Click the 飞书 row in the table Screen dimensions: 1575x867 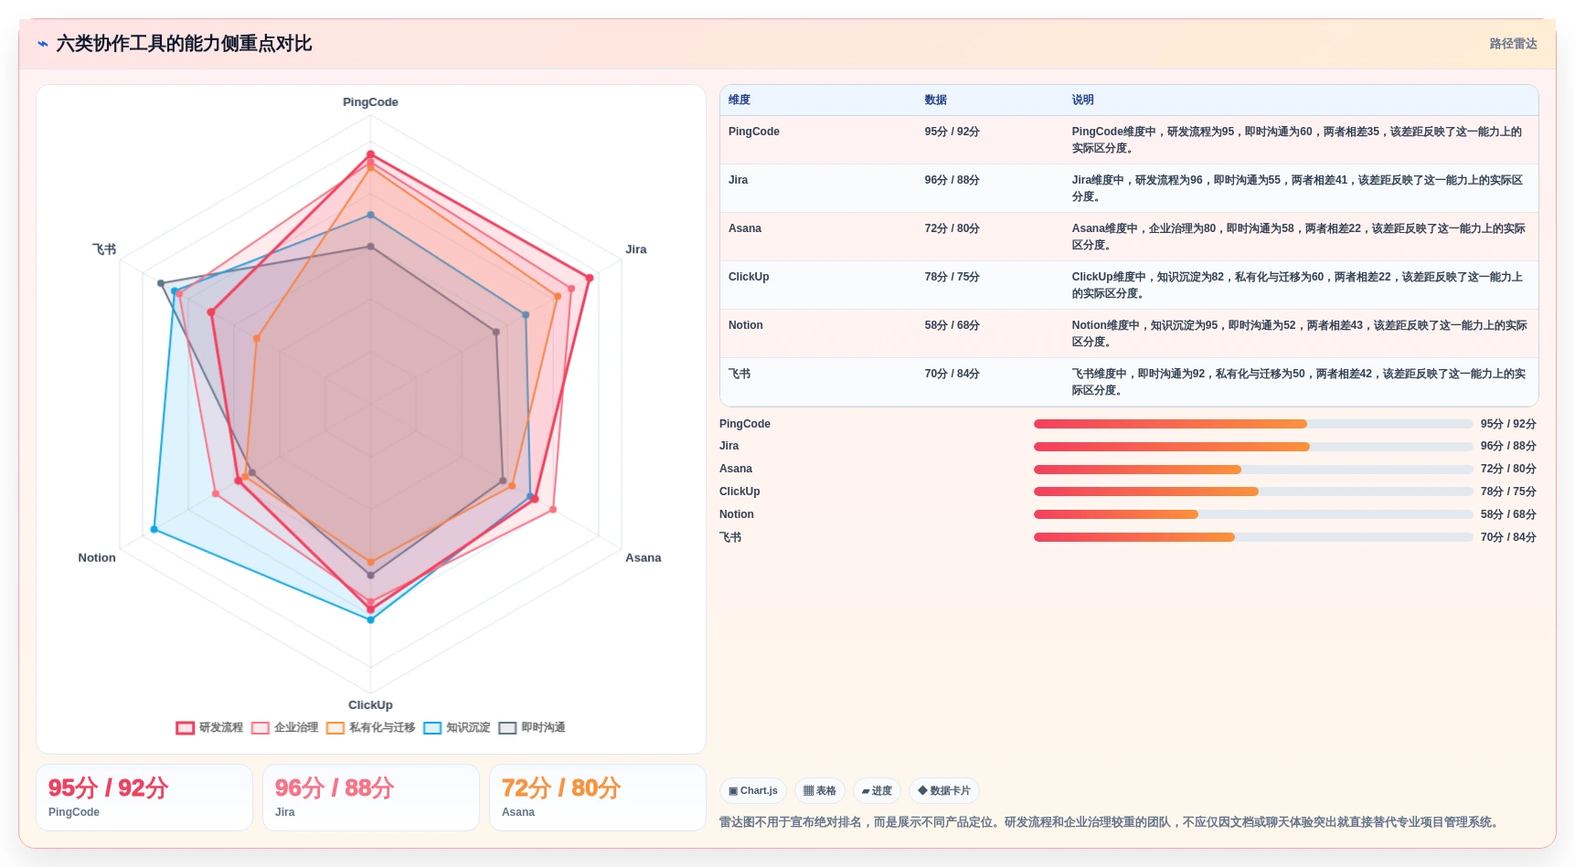pos(1129,382)
